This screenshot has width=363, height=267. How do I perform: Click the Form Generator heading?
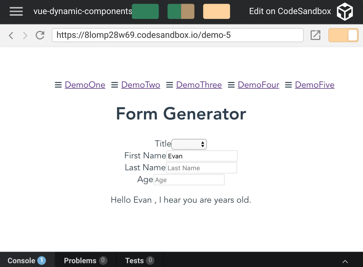[181, 114]
